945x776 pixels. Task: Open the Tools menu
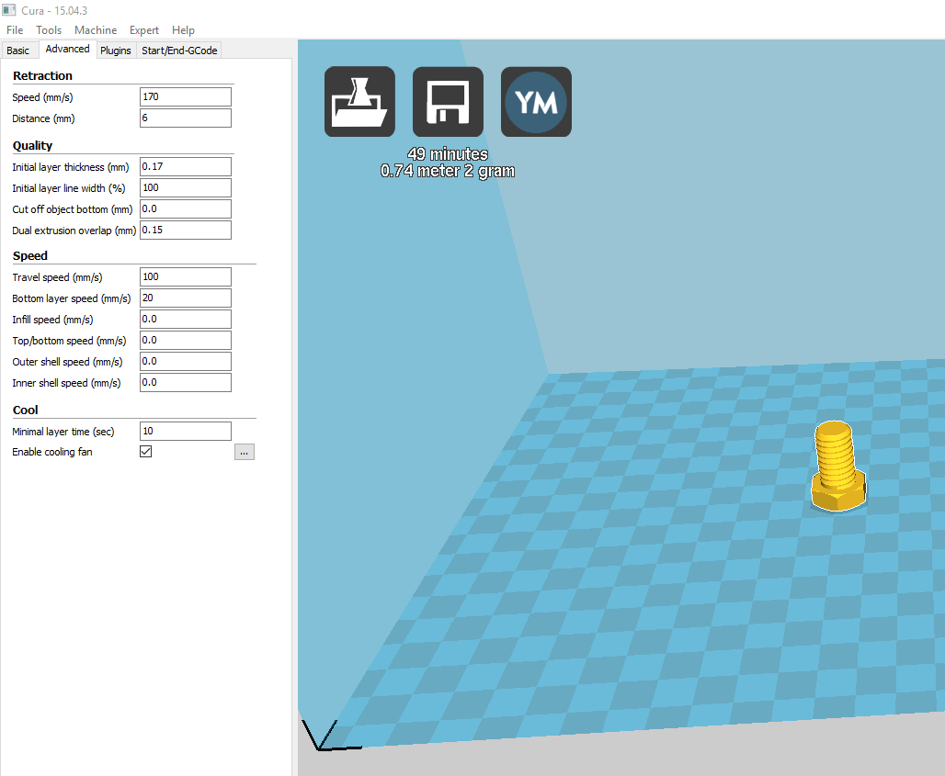49,30
